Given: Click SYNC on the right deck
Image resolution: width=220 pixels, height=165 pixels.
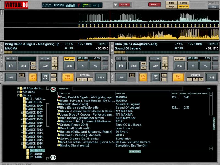Looking at the screenshot, I should point(180,66).
